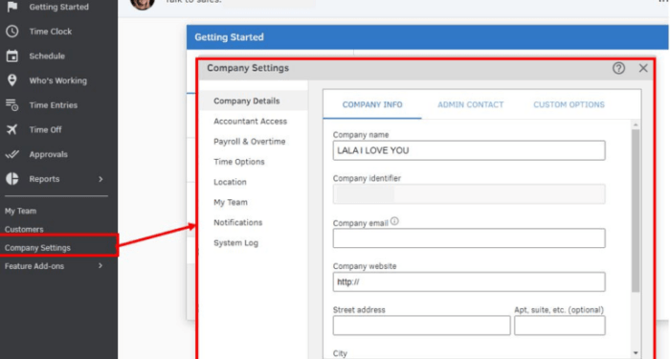Switch to the Admin Contact tab
The image size is (670, 359).
click(x=471, y=104)
